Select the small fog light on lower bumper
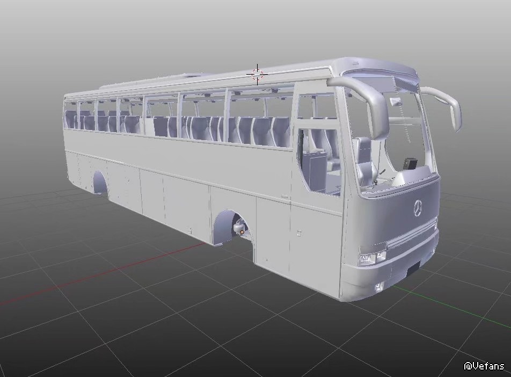The image size is (511, 377). [378, 287]
